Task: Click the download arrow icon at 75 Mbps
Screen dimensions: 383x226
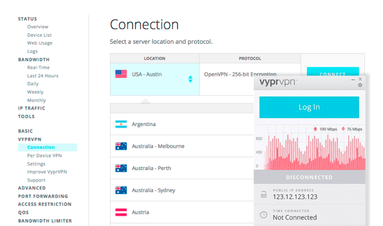Action: point(343,129)
